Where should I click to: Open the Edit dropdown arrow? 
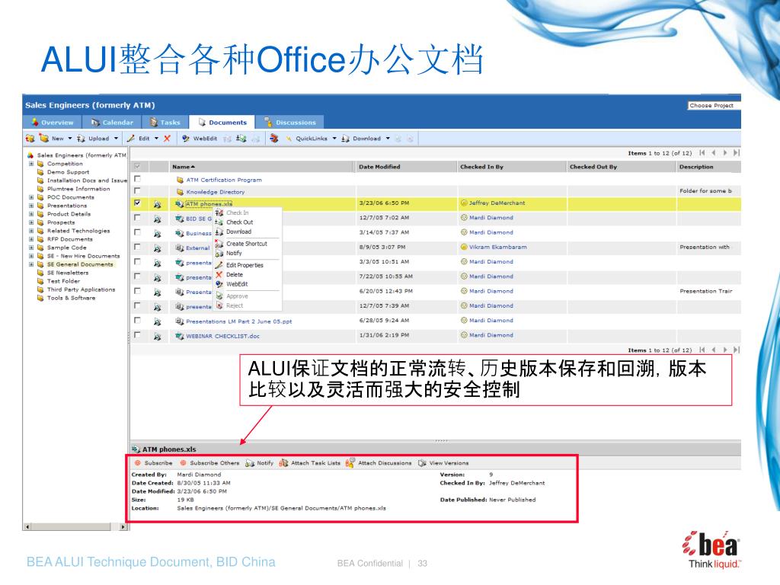pyautogui.click(x=156, y=139)
